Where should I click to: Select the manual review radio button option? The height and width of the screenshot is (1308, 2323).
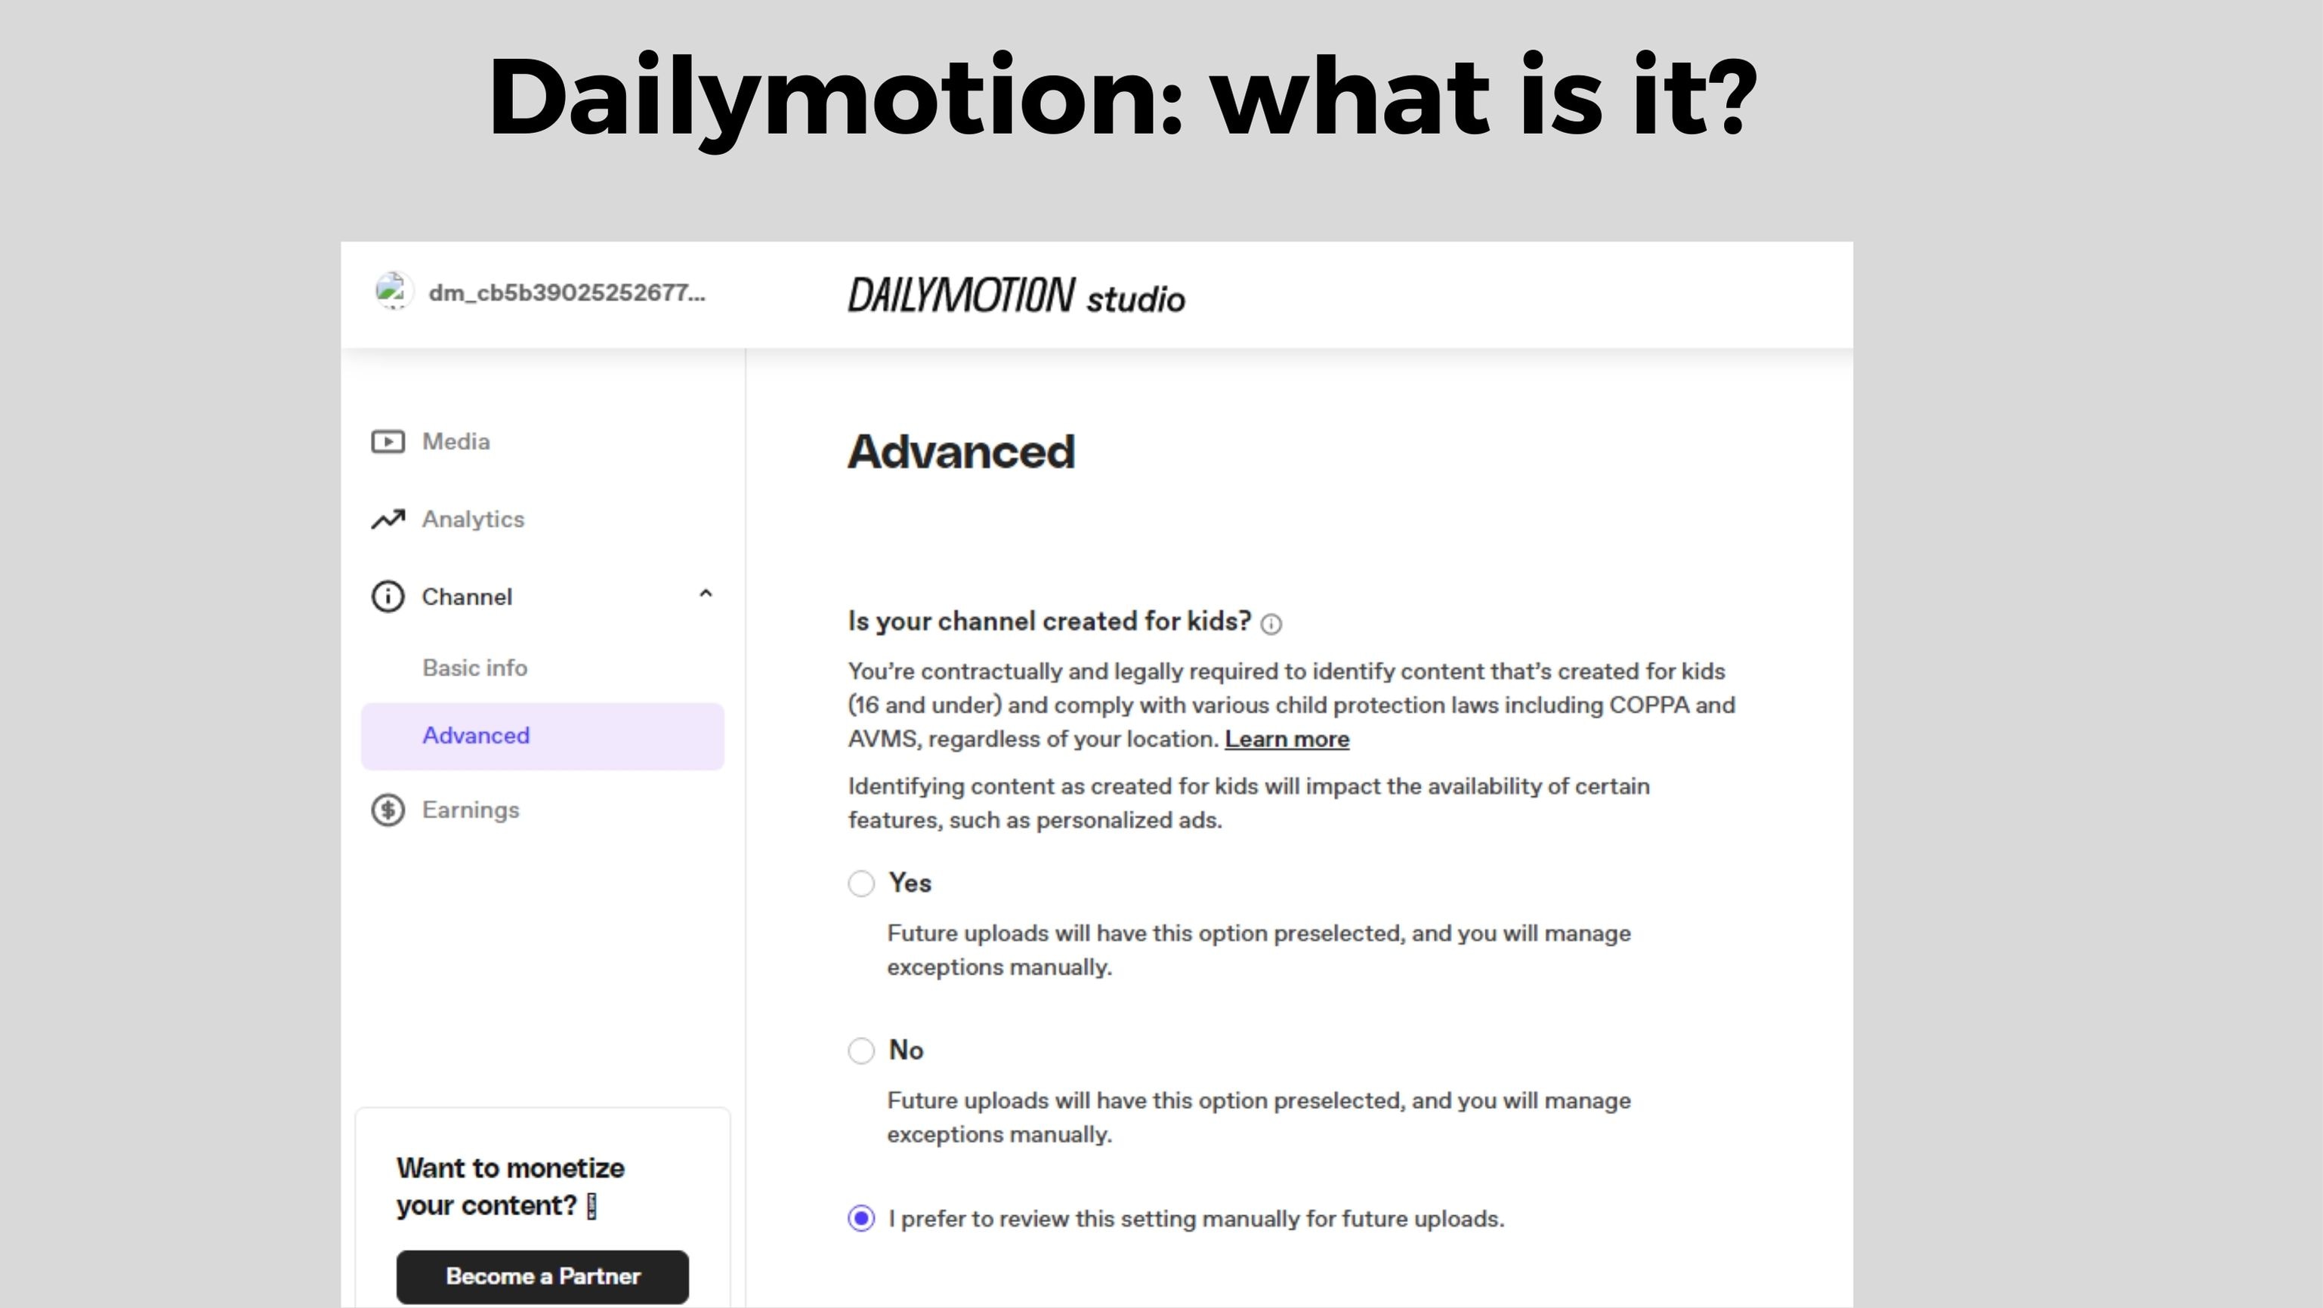[860, 1219]
